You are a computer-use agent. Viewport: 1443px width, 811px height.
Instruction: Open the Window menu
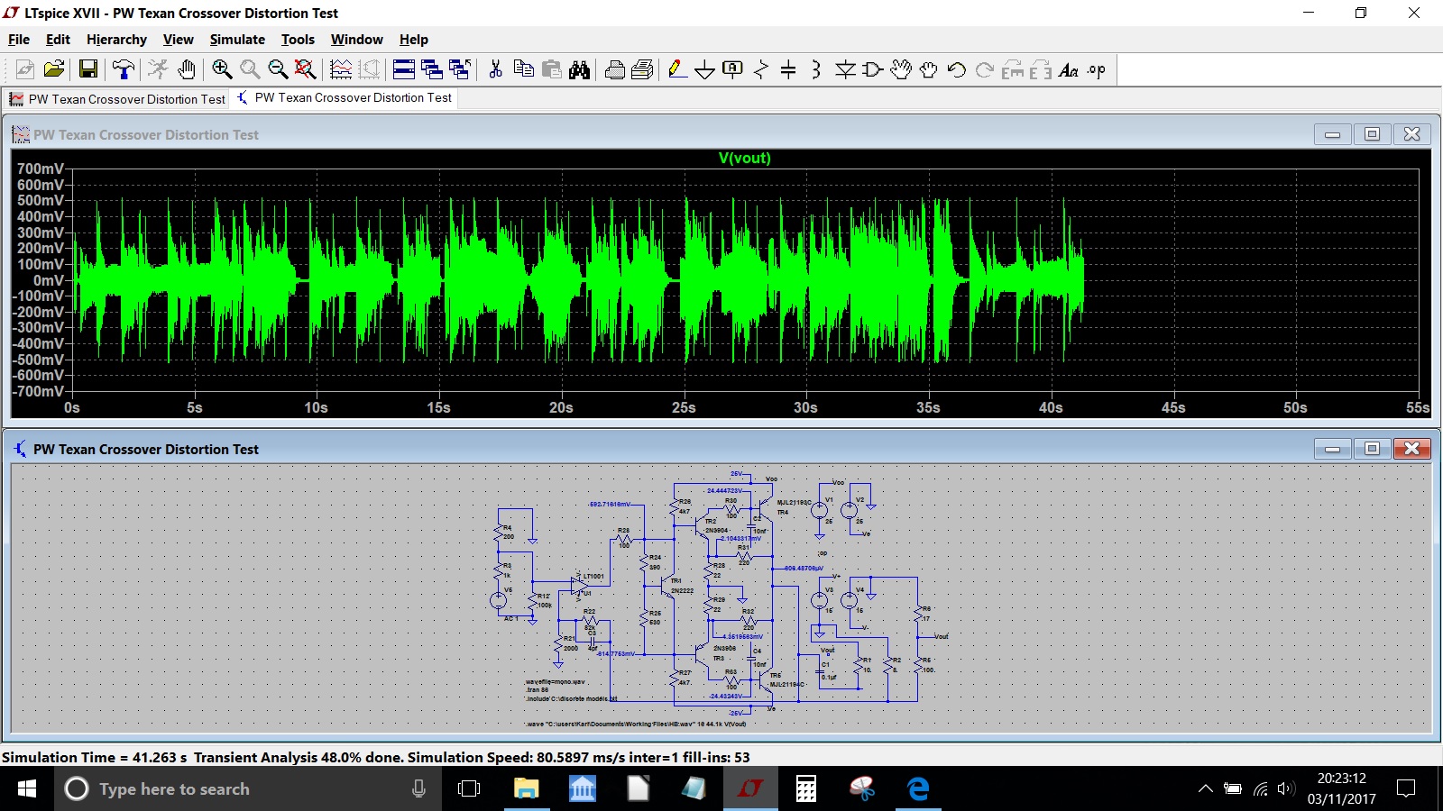click(357, 40)
